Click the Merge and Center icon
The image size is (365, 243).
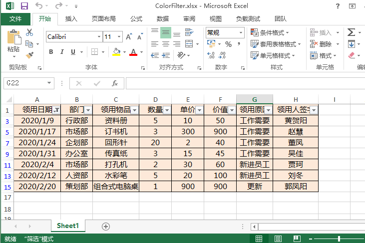click(189, 44)
